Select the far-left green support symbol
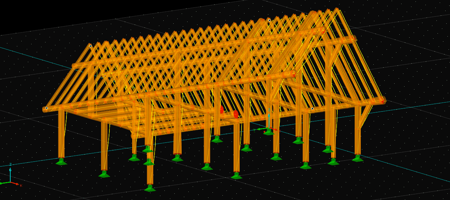 coord(61,162)
